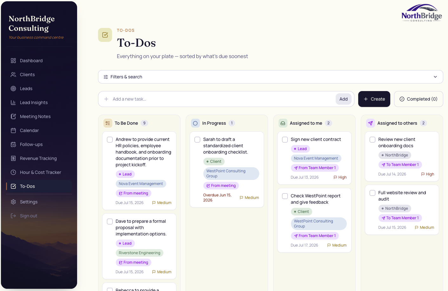This screenshot has height=291, width=448.
Task: Click the In Progress column circle icon
Action: click(195, 123)
